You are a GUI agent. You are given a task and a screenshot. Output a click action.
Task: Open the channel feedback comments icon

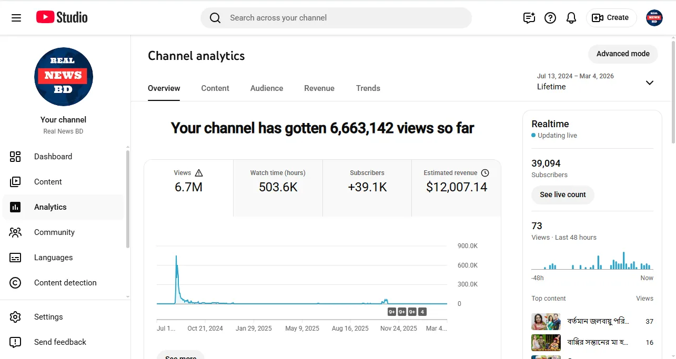pyautogui.click(x=529, y=18)
